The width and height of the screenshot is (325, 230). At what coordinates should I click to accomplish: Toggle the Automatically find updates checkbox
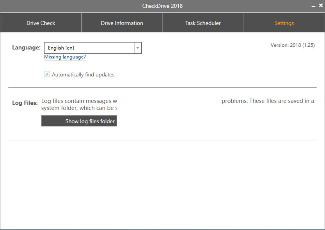pos(47,74)
